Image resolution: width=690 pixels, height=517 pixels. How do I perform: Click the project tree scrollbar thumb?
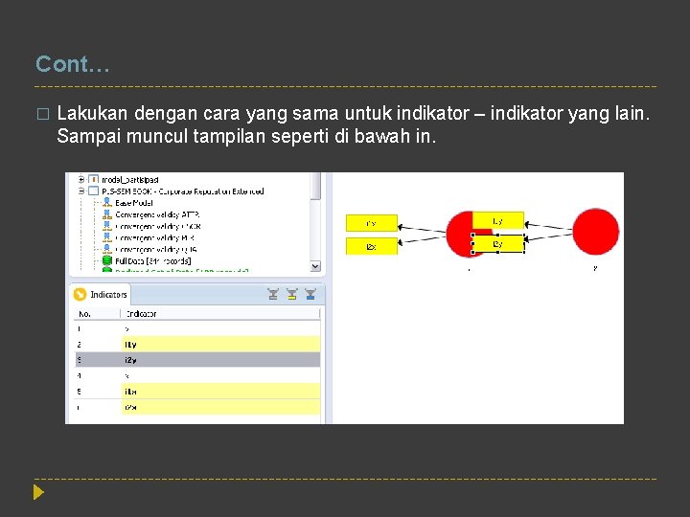[315, 186]
